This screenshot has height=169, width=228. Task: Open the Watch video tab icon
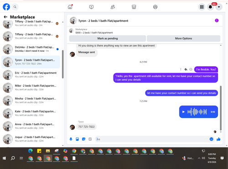coord(91,7)
